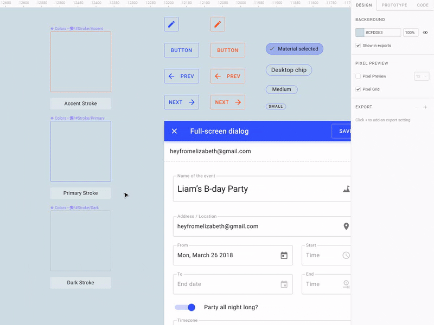Click the Address / Location input field
This screenshot has width=434, height=325.
pos(262,226)
